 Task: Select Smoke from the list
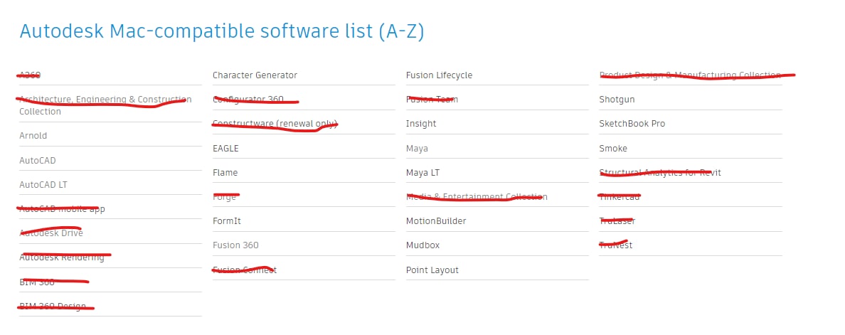pos(612,149)
